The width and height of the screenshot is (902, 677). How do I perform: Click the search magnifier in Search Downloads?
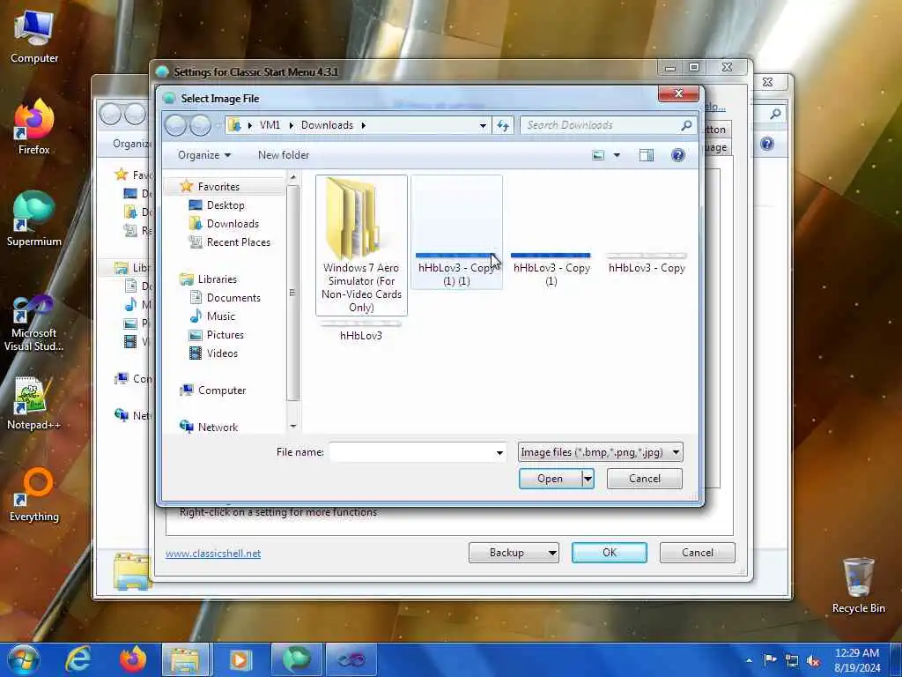pyautogui.click(x=685, y=125)
